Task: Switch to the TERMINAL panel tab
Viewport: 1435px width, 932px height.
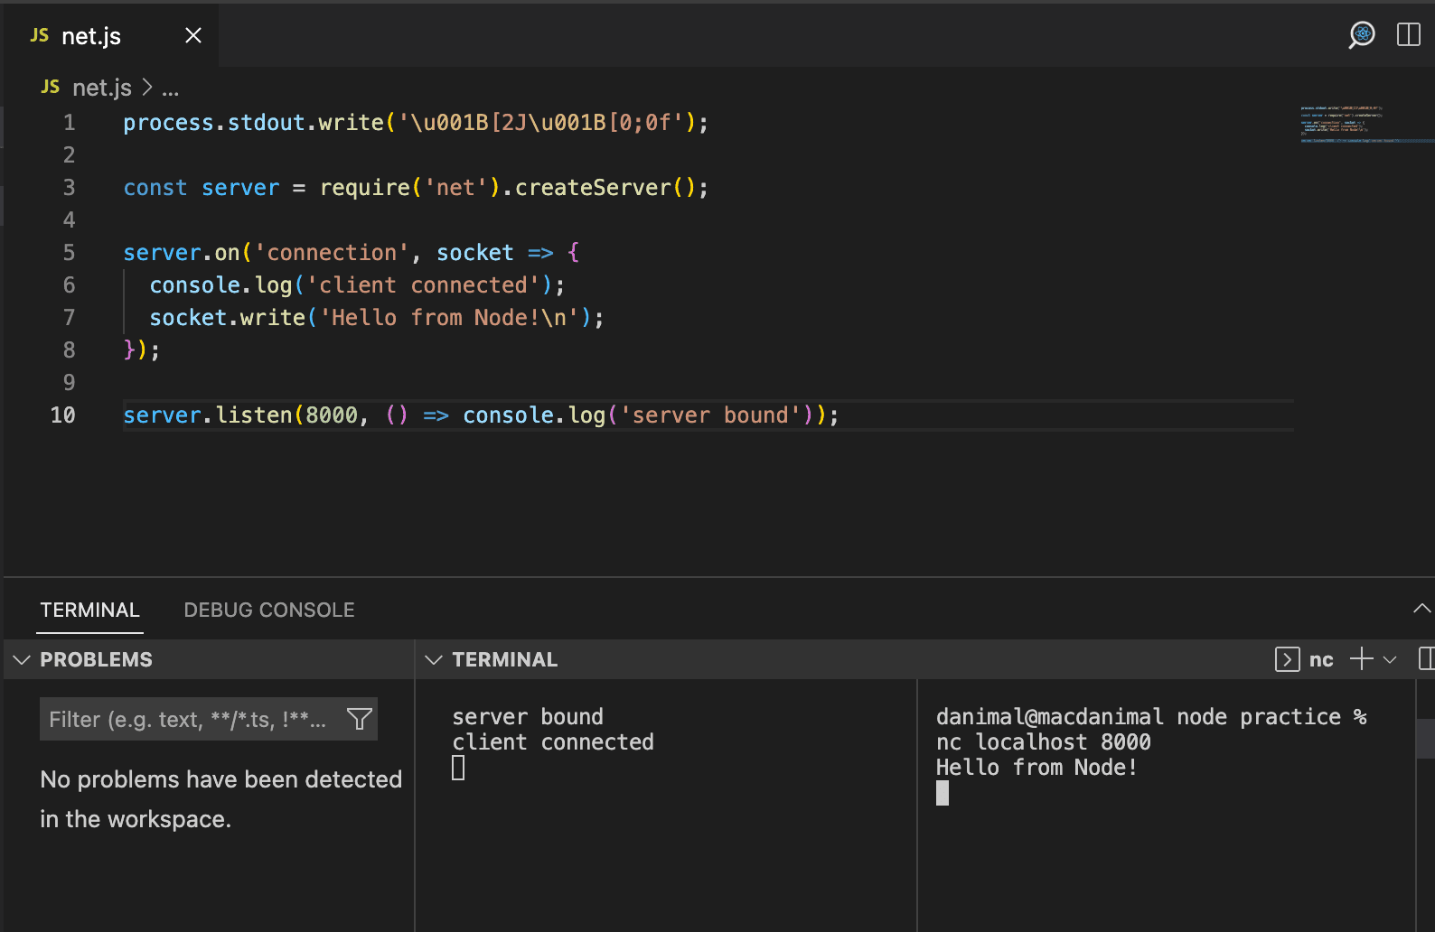Action: pos(90,610)
